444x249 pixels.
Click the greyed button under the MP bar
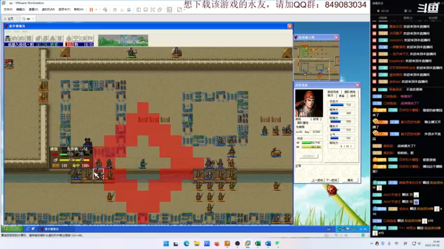[309, 156]
